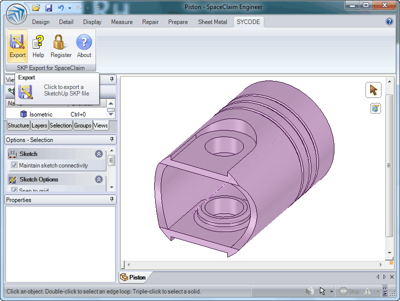Image resolution: width=400 pixels, height=301 pixels.
Task: Open the Undo history dropdown arrow
Action: (x=70, y=8)
